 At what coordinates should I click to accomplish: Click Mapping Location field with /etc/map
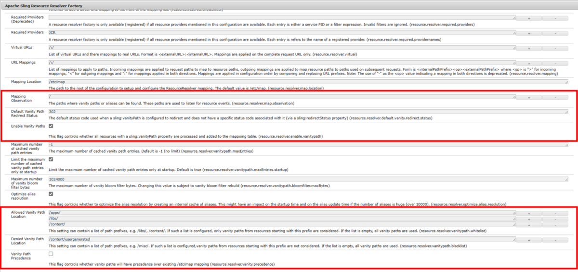(x=308, y=82)
